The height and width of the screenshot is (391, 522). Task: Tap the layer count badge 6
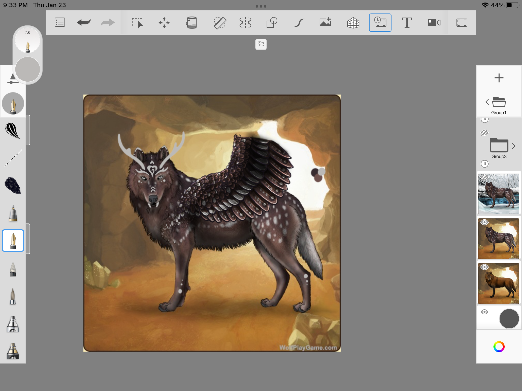[x=485, y=164]
